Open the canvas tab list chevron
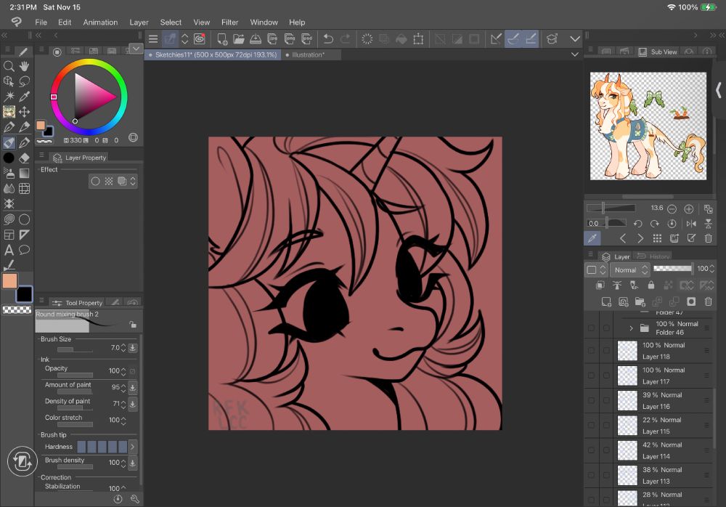The height and width of the screenshot is (507, 726). (x=574, y=54)
